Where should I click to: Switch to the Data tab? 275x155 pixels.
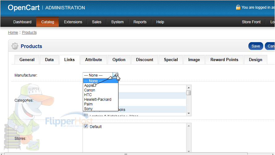pos(49,60)
